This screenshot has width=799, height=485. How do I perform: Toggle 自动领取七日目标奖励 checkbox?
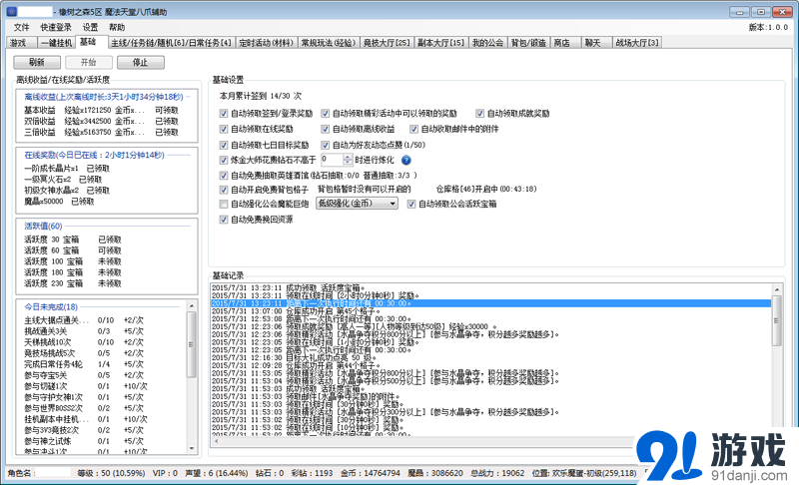(223, 145)
